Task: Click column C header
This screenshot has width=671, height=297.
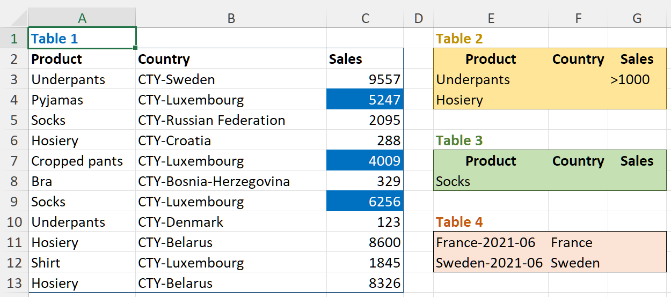Action: point(365,18)
